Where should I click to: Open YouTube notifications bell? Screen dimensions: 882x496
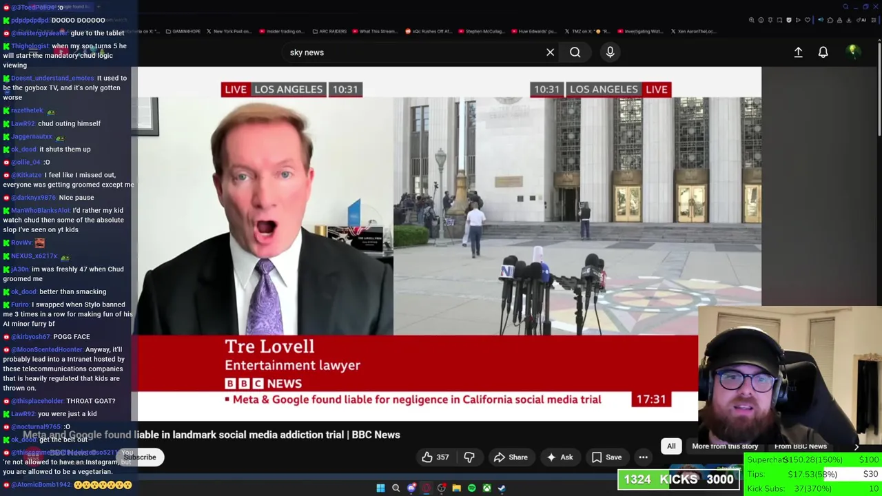[823, 52]
